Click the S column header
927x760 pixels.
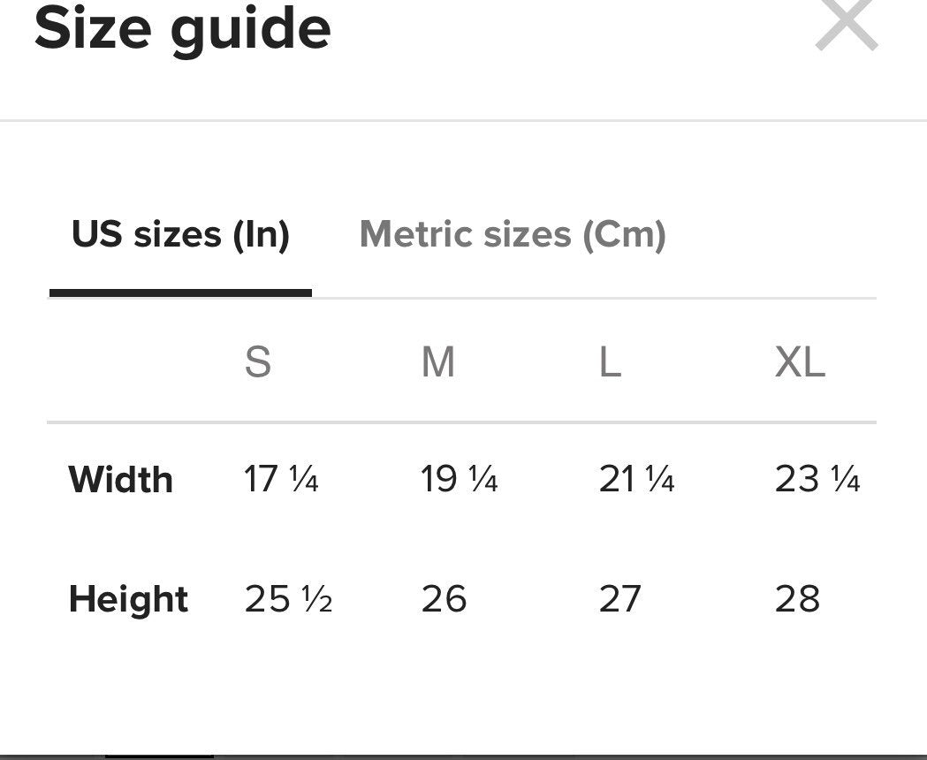pos(258,362)
